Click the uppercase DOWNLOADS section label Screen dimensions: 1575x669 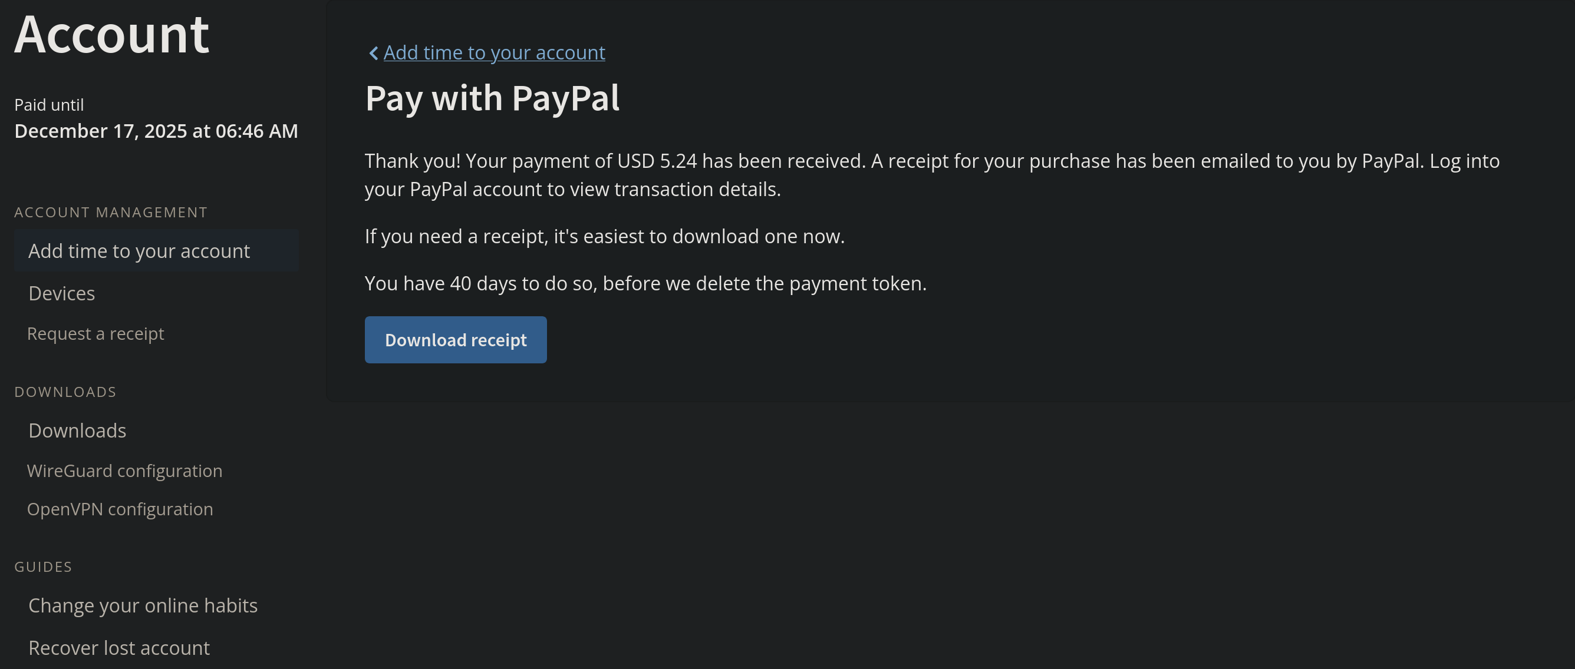coord(65,392)
